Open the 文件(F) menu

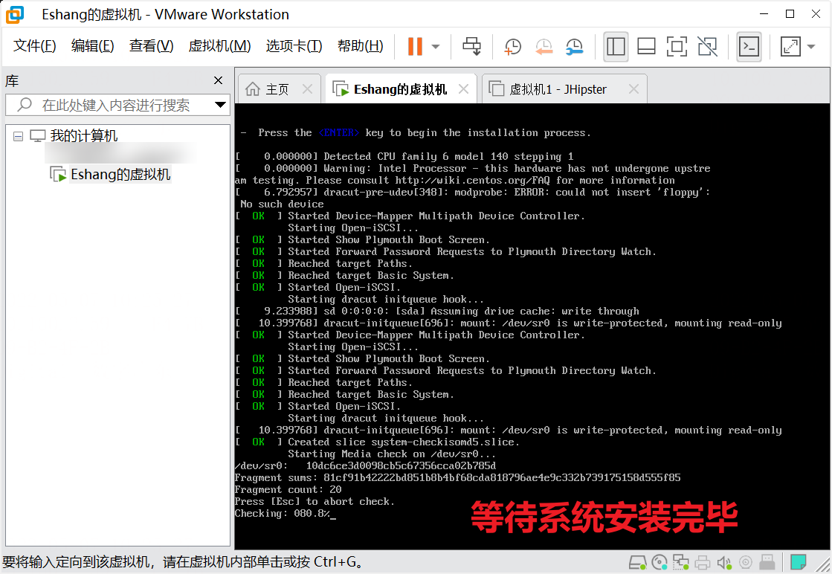pos(34,46)
